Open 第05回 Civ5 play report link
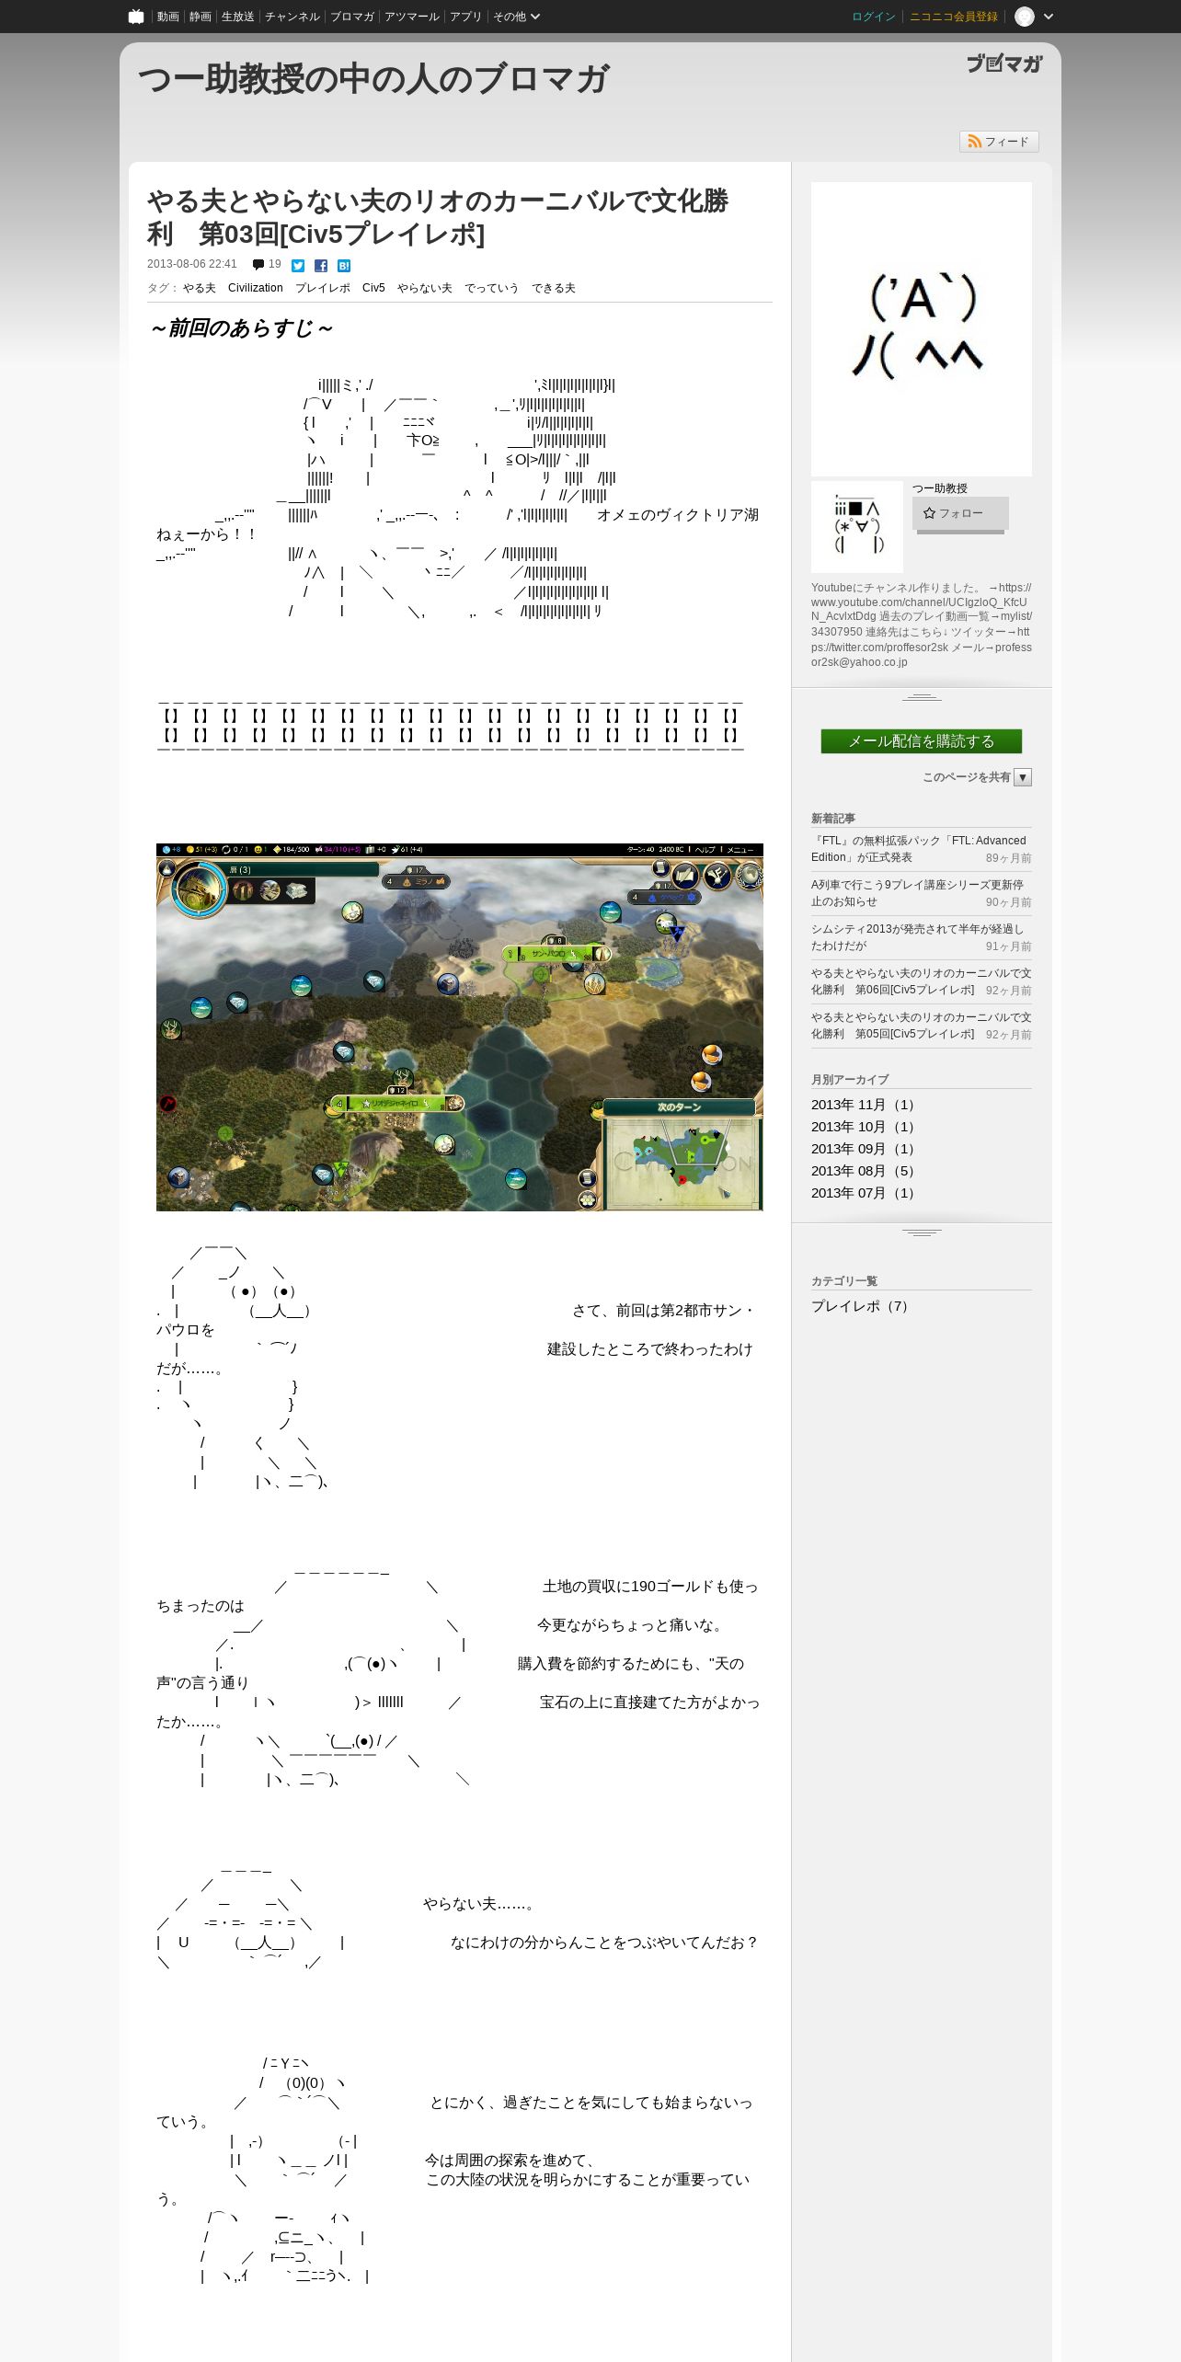This screenshot has height=2362, width=1181. click(x=921, y=1026)
